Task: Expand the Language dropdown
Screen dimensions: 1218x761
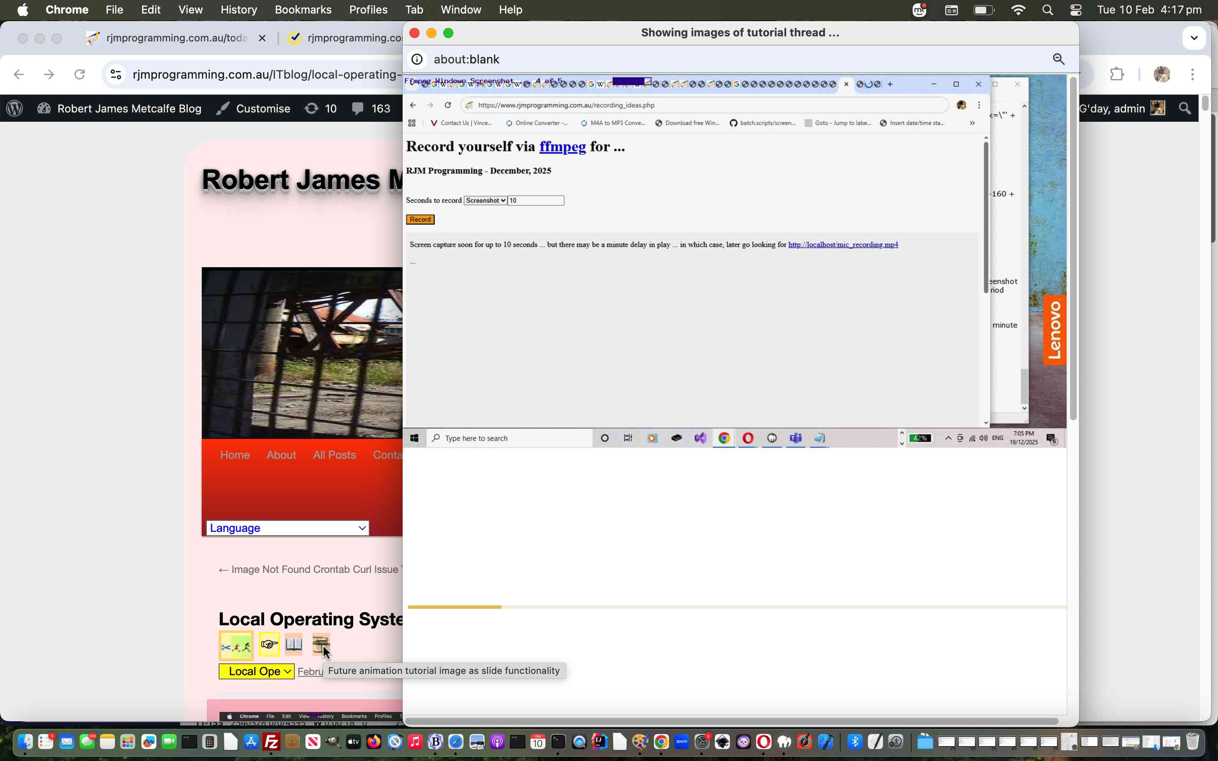Action: pos(288,528)
